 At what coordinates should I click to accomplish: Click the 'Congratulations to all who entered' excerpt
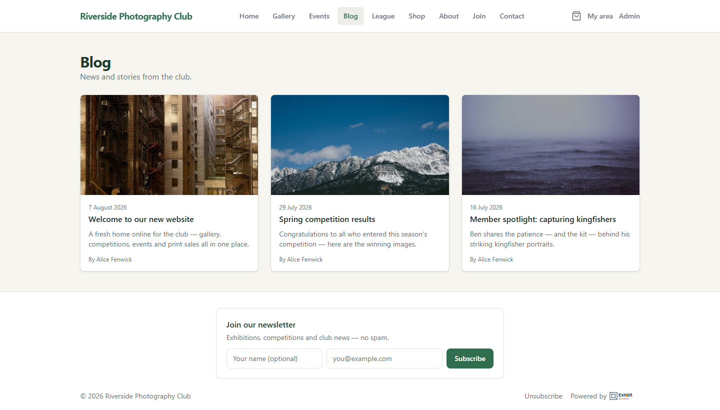[x=353, y=239]
